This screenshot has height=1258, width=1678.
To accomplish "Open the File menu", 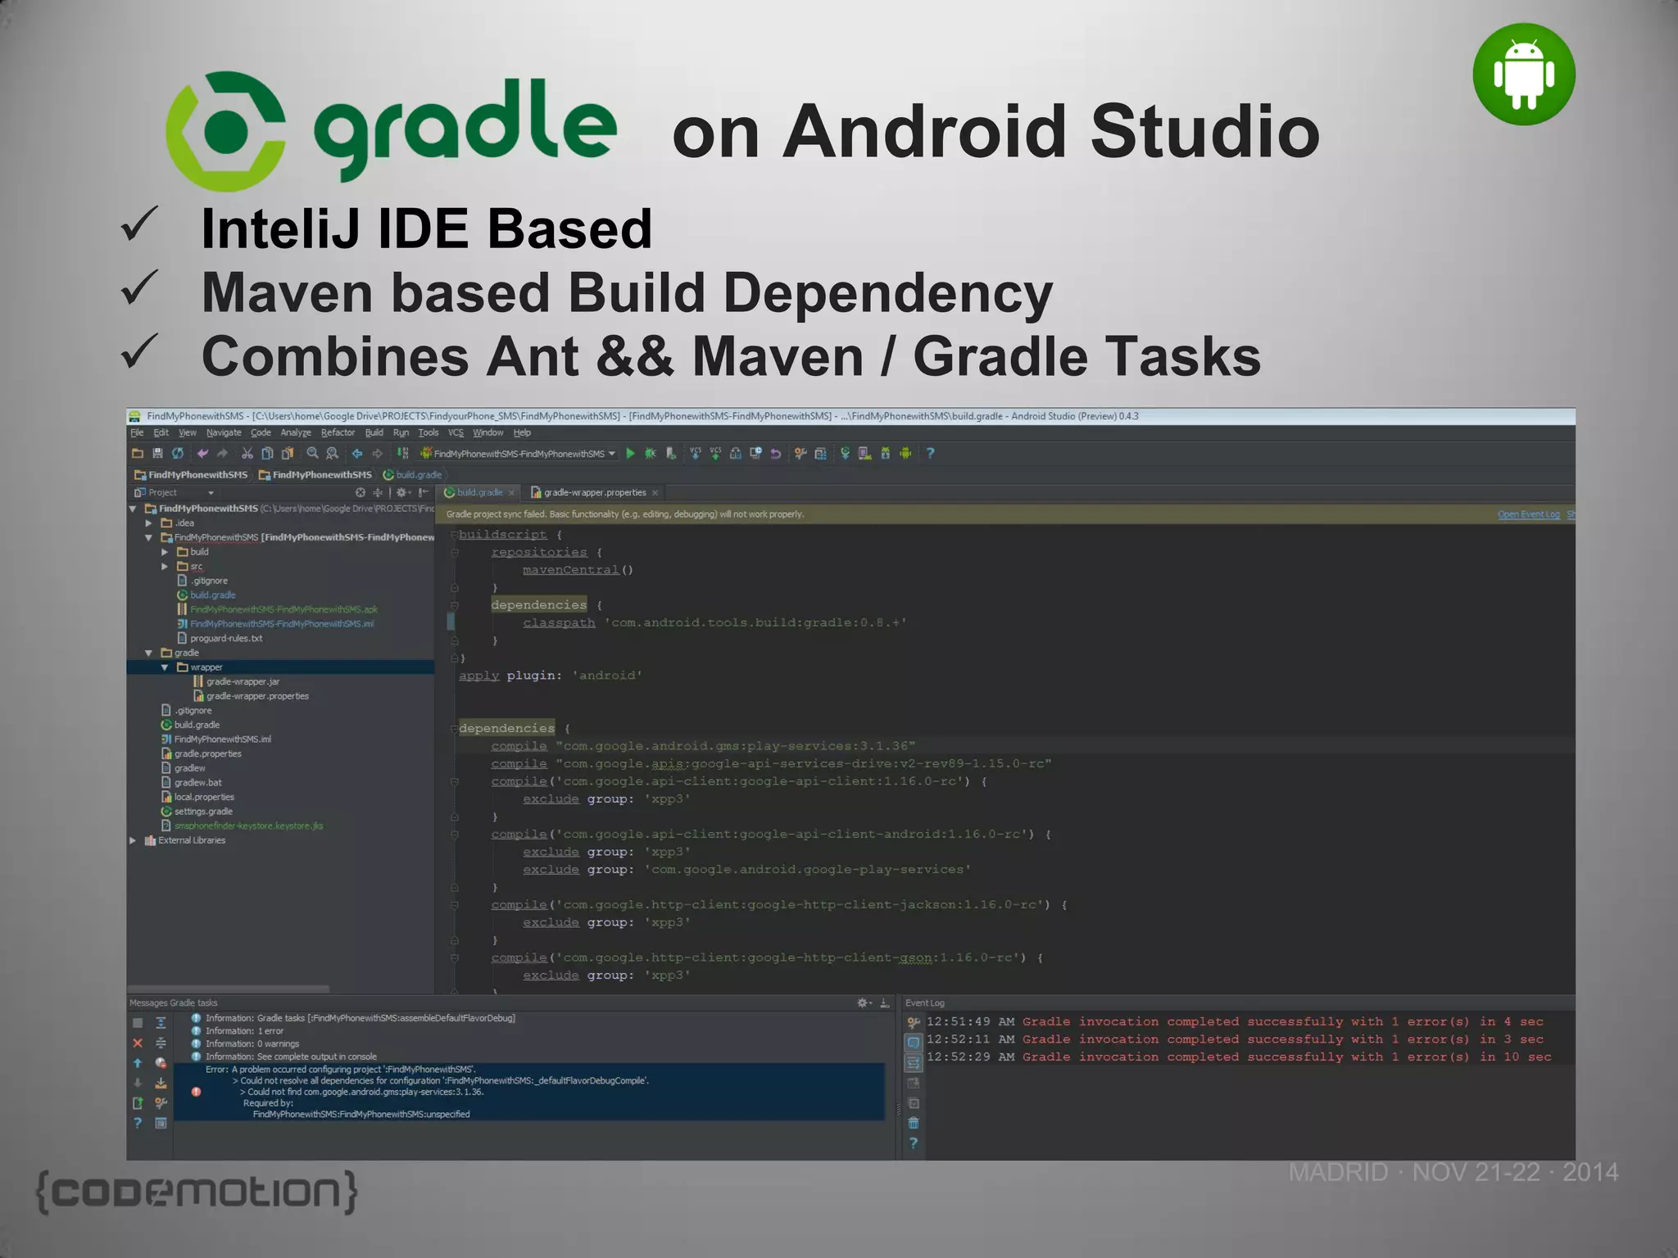I will pyautogui.click(x=137, y=432).
